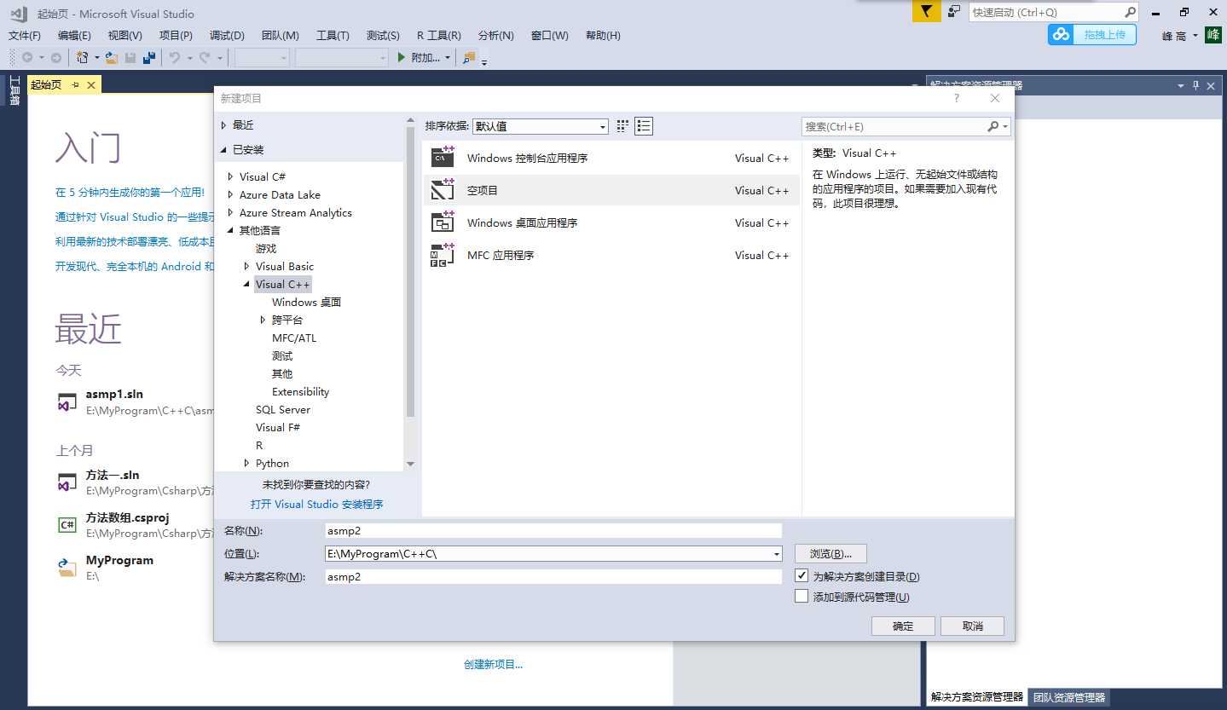Click the Windows desktop application template icon

pyautogui.click(x=443, y=222)
